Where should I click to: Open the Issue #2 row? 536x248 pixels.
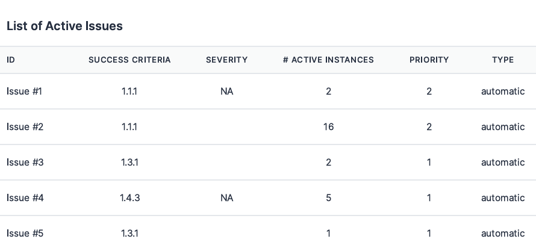point(25,127)
